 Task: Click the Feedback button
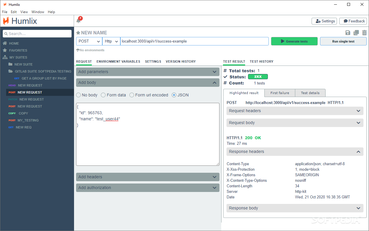pos(353,21)
